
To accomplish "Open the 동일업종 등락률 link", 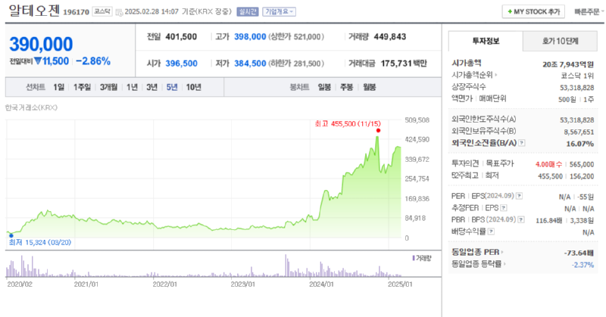I will [x=479, y=264].
